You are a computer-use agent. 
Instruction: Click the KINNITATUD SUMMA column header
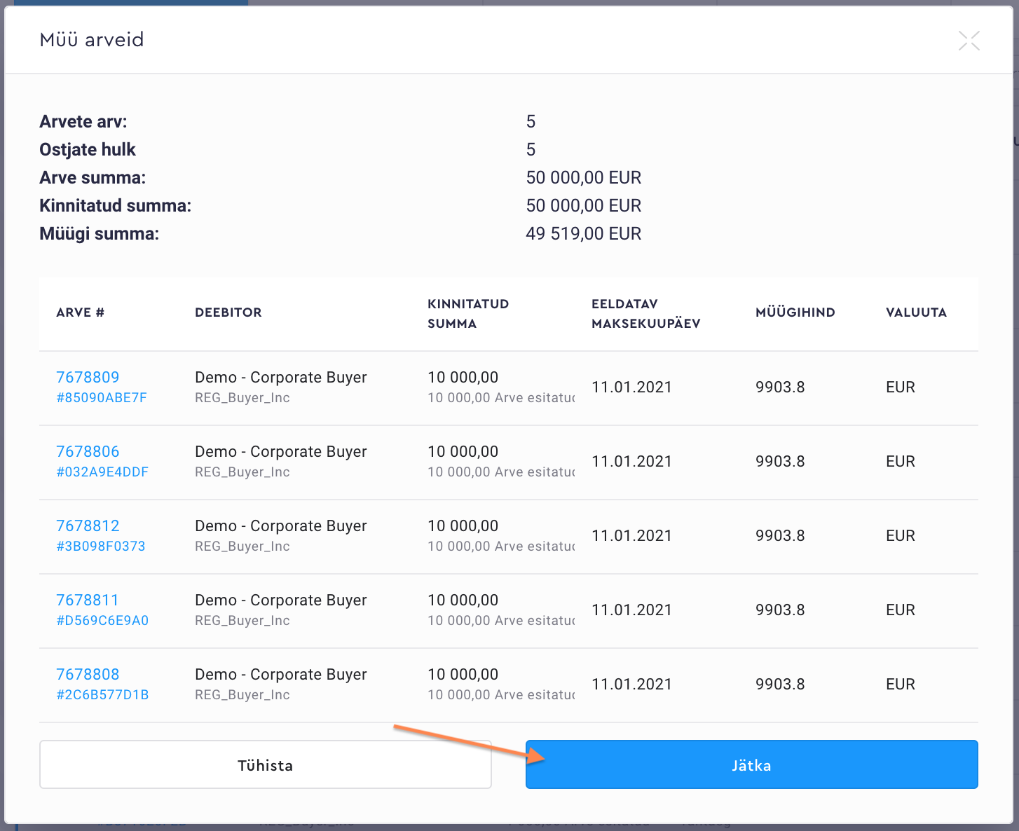467,313
